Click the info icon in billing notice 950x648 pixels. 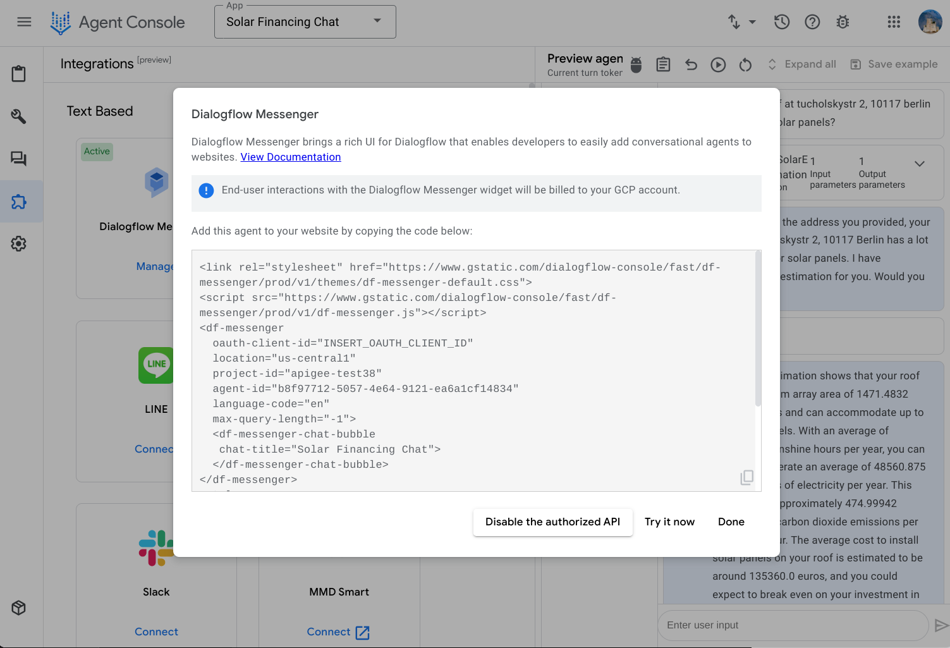tap(206, 190)
